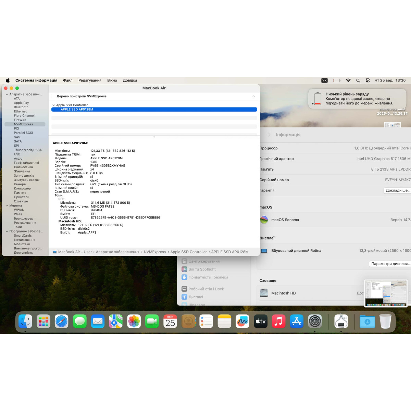The width and height of the screenshot is (411, 411).
Task: Click Докладніше button next to Гарантія
Action: click(x=397, y=190)
